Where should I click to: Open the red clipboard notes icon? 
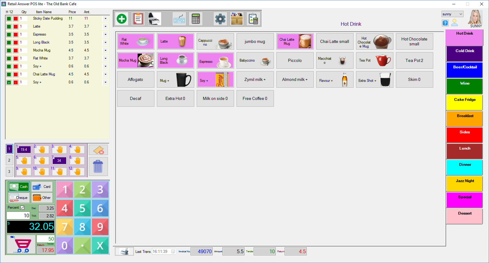pos(138,19)
